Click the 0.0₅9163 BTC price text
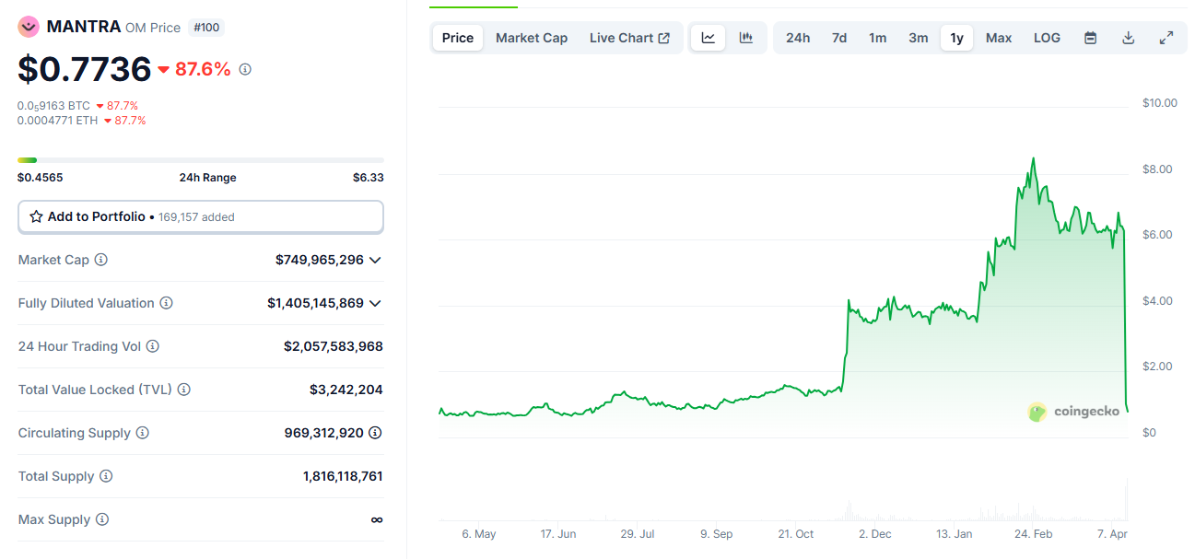This screenshot has width=1195, height=559. coord(53,106)
